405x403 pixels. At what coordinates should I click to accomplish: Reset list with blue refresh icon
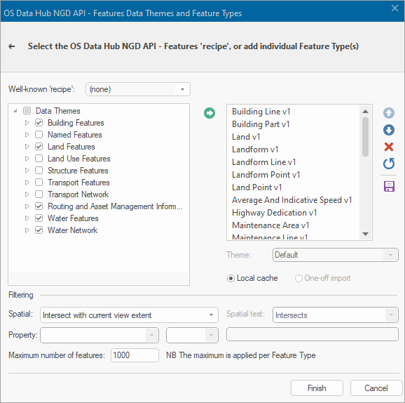click(x=388, y=164)
